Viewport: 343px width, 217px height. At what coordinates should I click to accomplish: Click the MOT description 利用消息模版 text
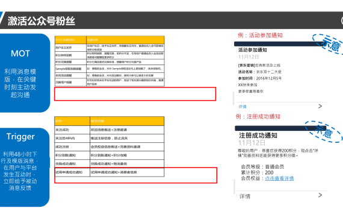(x=20, y=83)
